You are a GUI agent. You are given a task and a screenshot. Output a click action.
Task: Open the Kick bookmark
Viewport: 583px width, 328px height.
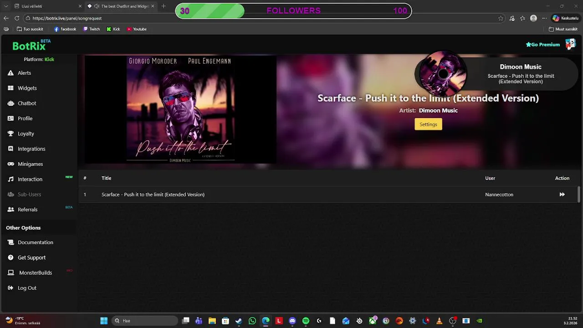pos(113,29)
